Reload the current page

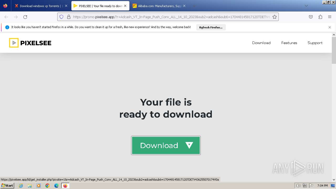pyautogui.click(x=25, y=17)
